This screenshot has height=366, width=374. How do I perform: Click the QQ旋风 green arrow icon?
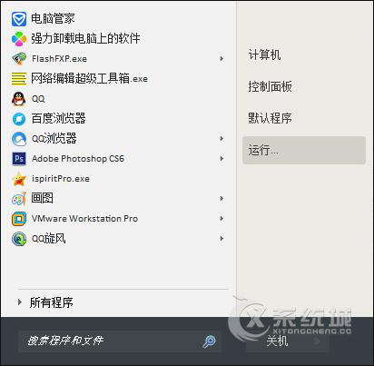tap(19, 239)
